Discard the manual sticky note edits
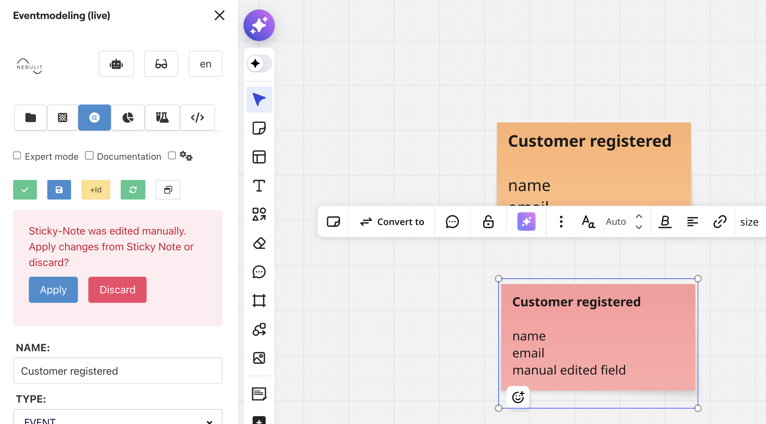The width and height of the screenshot is (766, 424). (x=117, y=289)
